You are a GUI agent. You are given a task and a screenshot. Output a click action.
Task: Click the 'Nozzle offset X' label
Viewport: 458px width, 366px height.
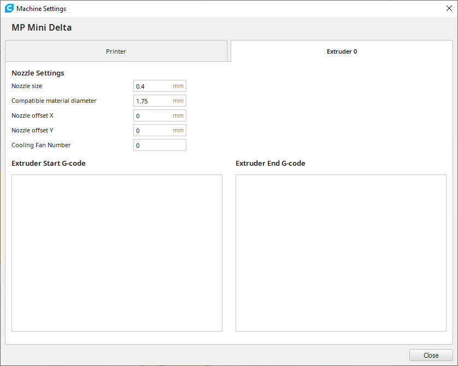click(x=32, y=115)
